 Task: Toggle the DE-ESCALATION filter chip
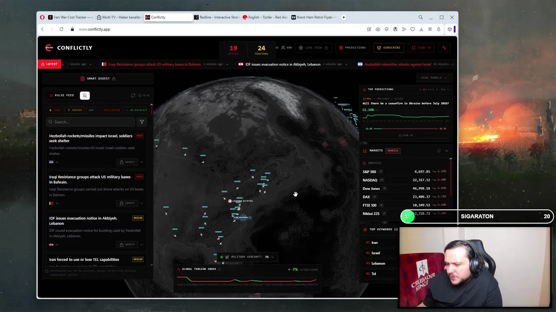pyautogui.click(x=136, y=110)
